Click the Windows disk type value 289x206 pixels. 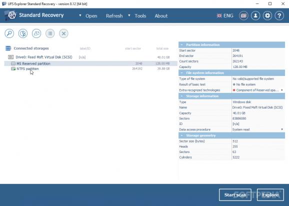(x=242, y=102)
